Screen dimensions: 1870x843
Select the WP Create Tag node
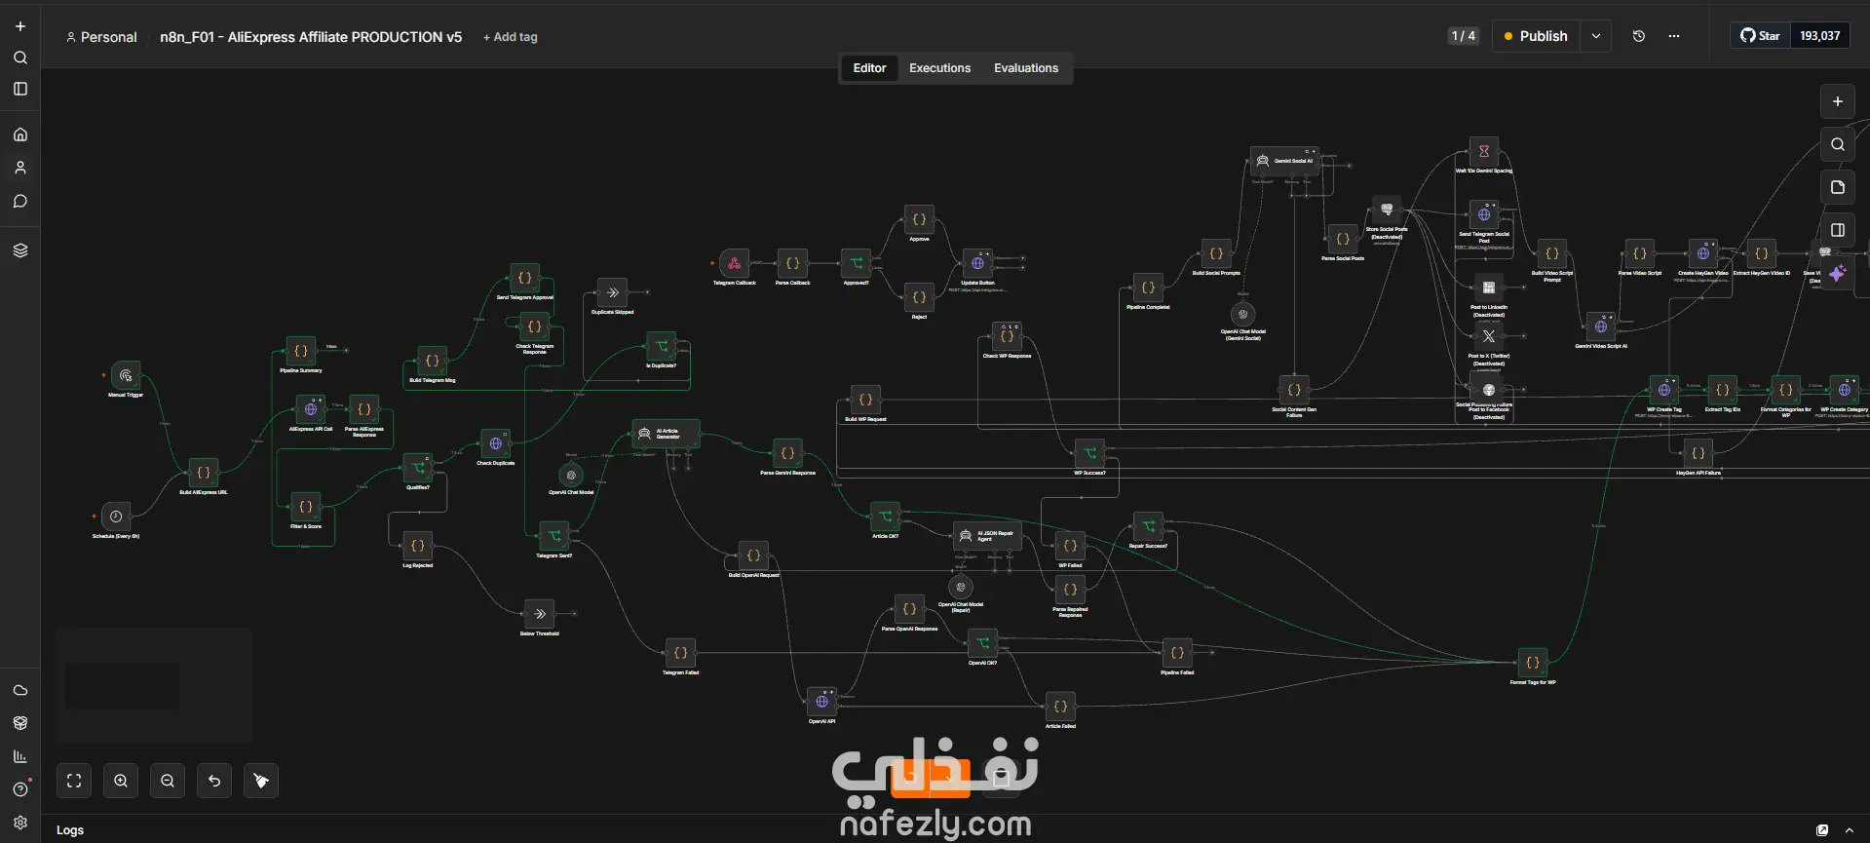[1664, 390]
